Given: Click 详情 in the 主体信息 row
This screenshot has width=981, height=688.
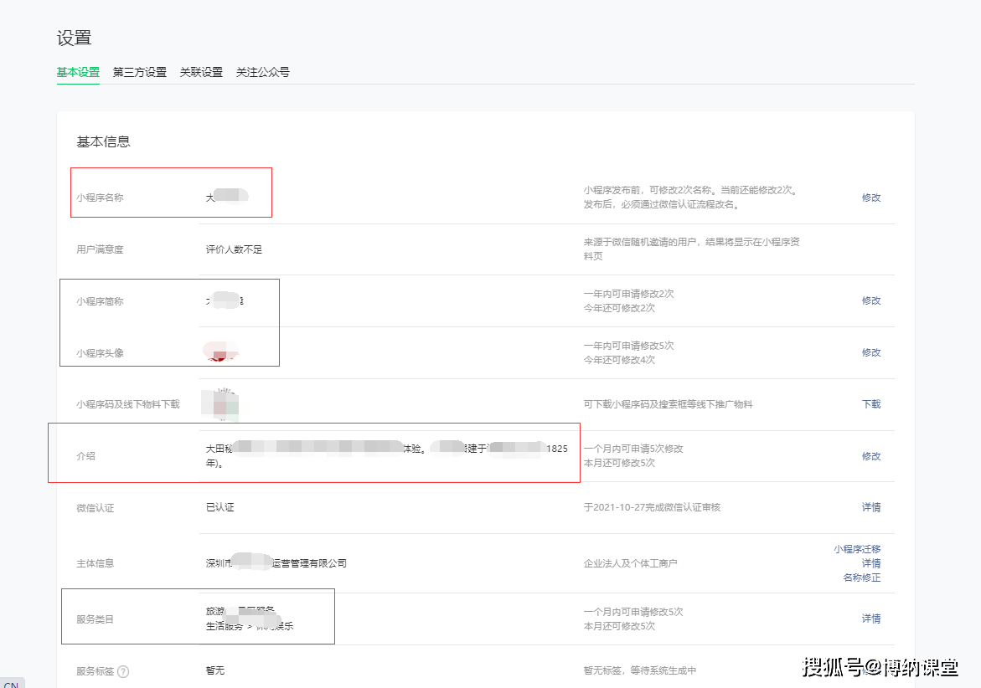Looking at the screenshot, I should coord(870,563).
